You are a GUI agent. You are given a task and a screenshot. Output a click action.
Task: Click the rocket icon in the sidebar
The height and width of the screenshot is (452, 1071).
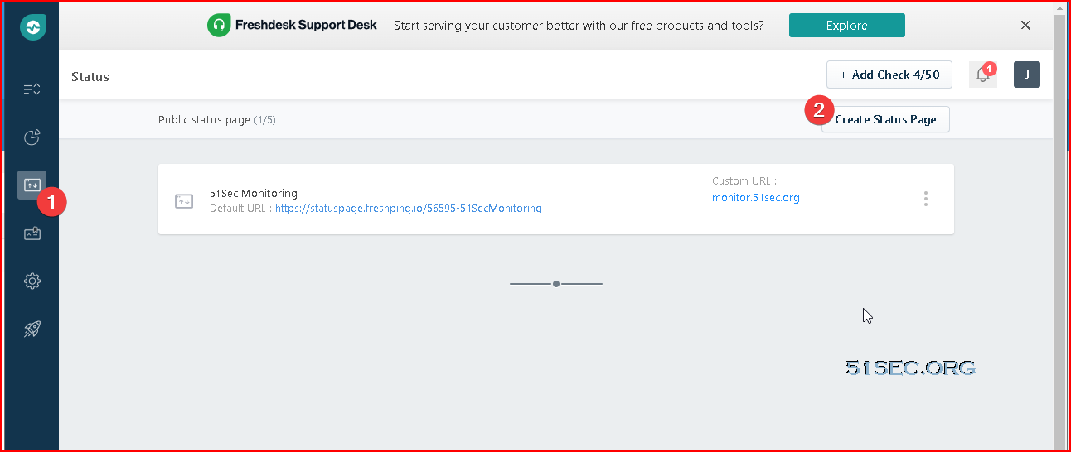pos(32,329)
